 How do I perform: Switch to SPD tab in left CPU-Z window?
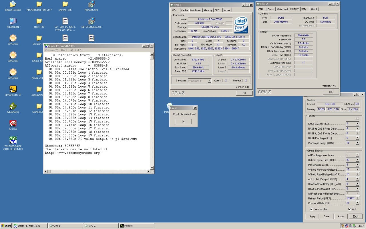click(217, 10)
